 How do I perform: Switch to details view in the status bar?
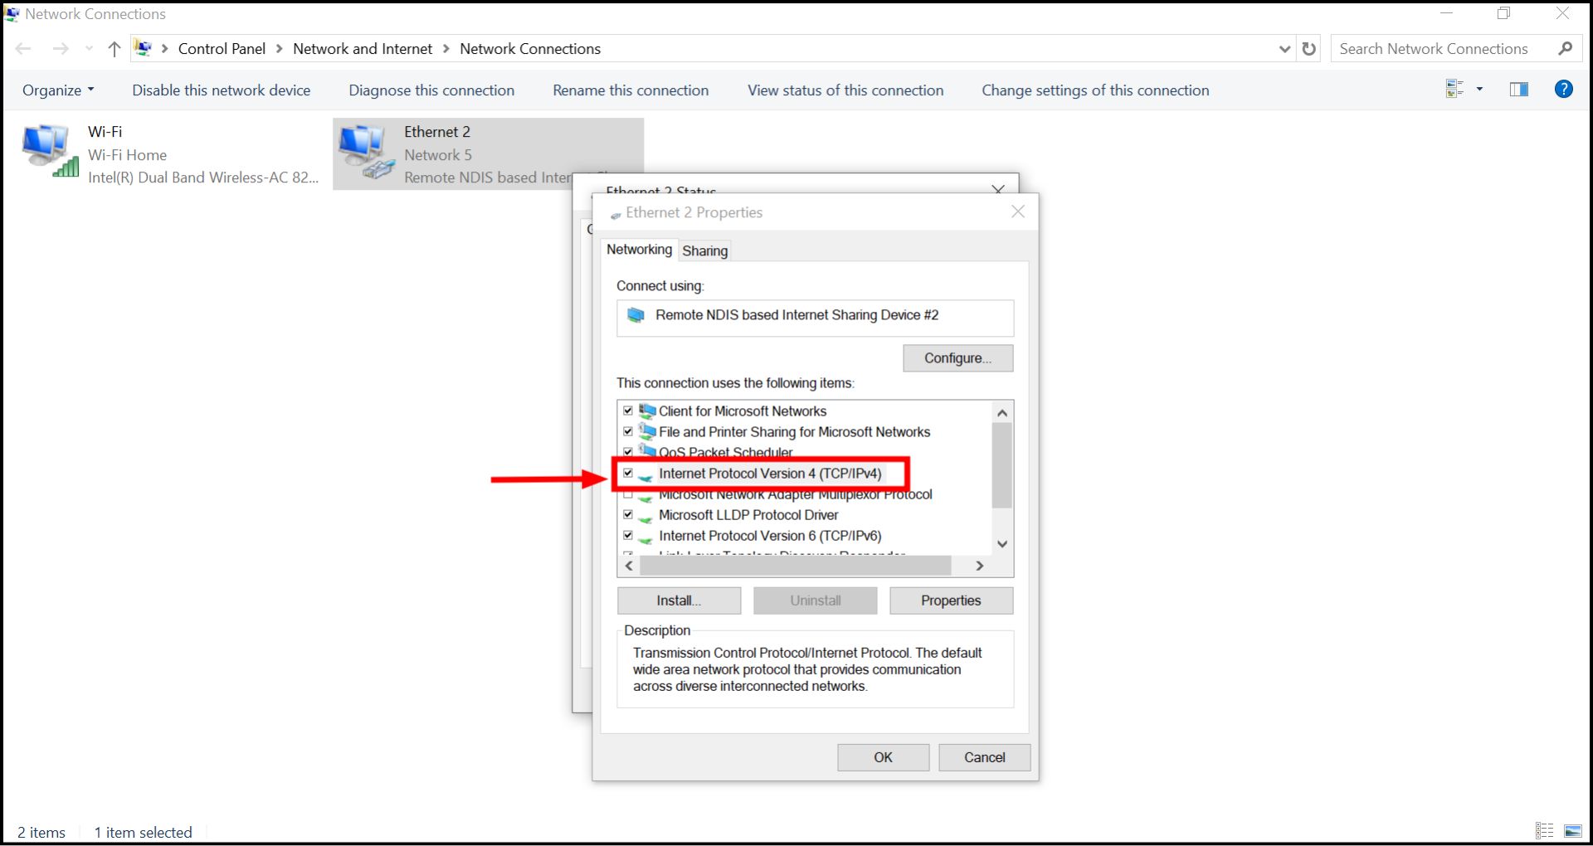[1544, 831]
